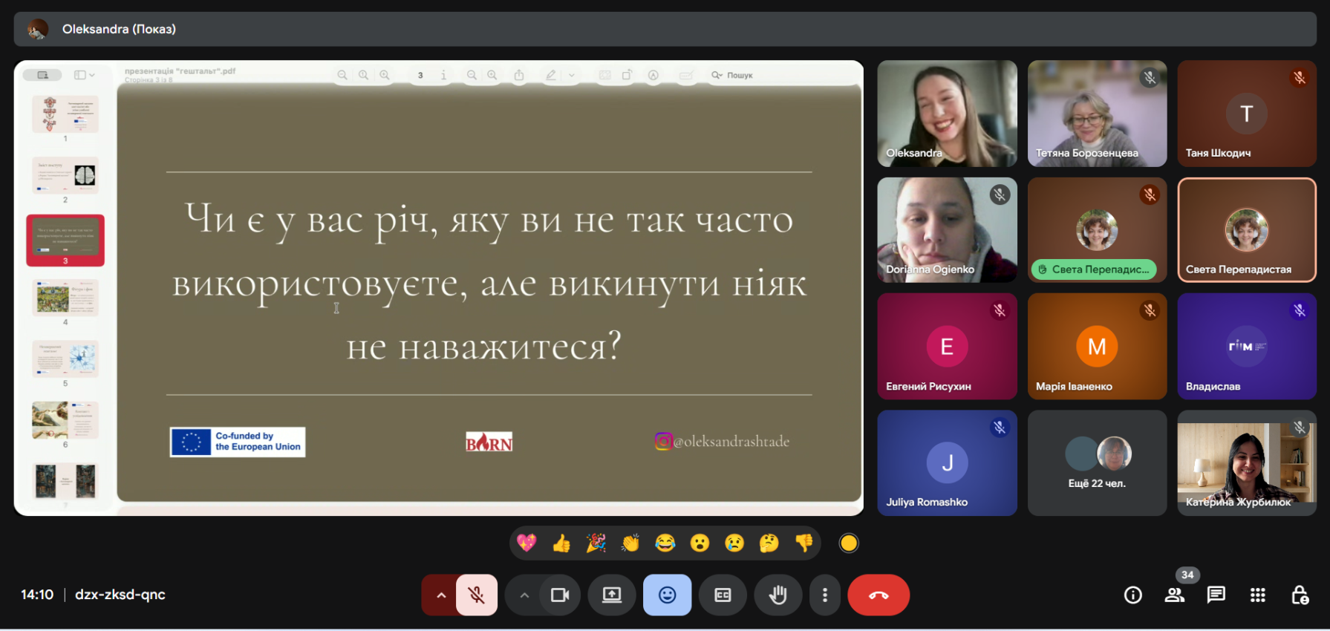Leave the call with red hangup button
Image resolution: width=1330 pixels, height=631 pixels.
[878, 595]
